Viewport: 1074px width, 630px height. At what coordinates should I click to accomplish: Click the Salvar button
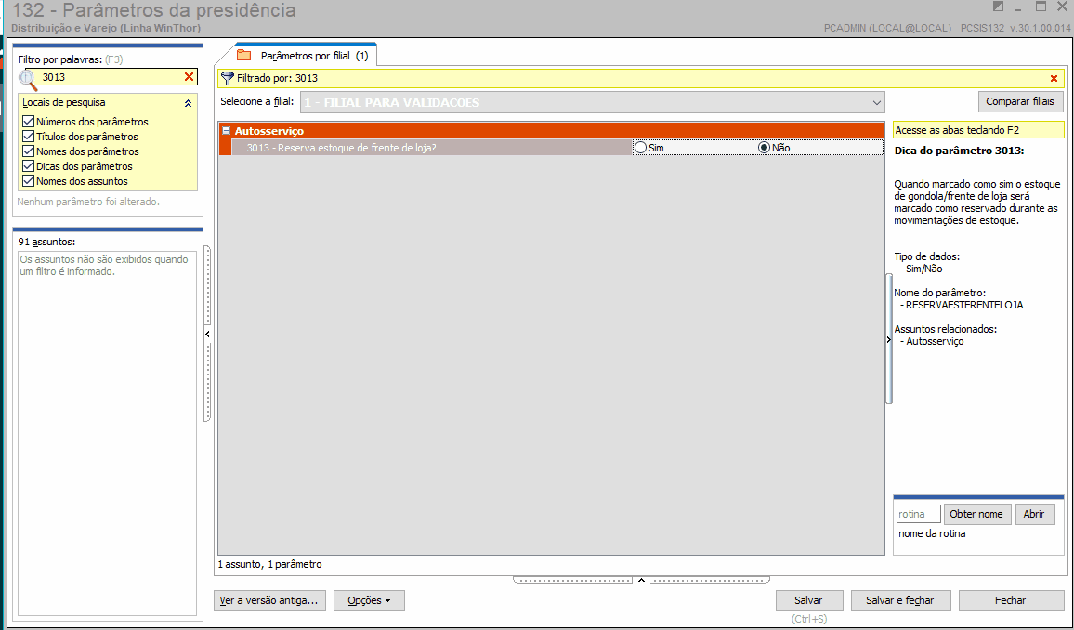click(x=808, y=600)
